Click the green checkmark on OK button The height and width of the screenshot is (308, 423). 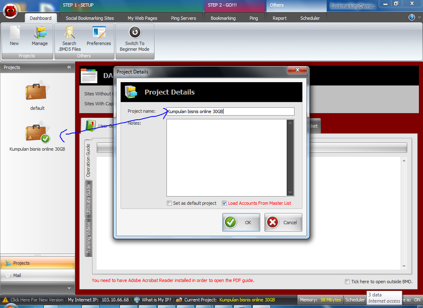231,222
